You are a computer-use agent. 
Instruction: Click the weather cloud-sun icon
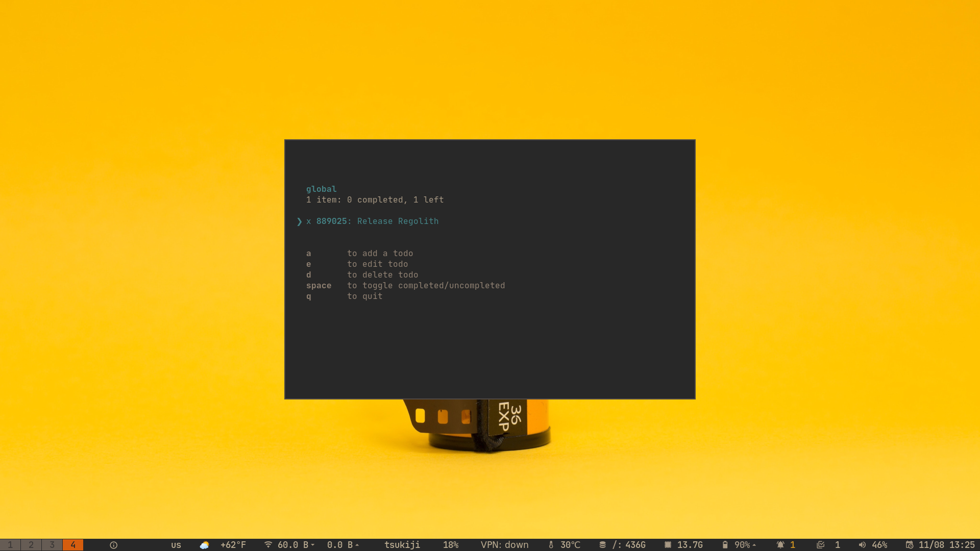click(x=204, y=545)
